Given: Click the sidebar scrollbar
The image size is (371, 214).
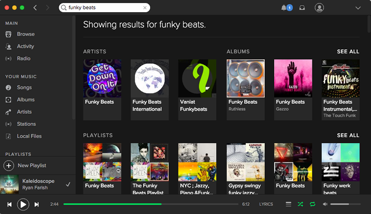Looking at the screenshot, I should click(x=74, y=67).
